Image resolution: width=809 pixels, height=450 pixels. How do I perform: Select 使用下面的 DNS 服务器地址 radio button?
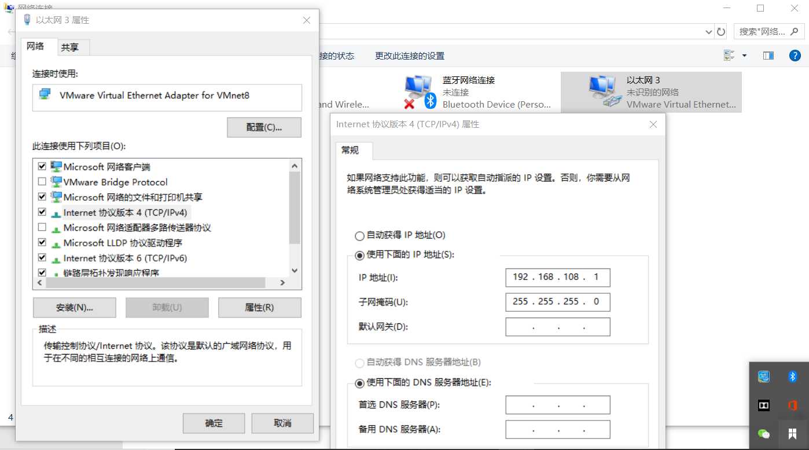point(359,382)
